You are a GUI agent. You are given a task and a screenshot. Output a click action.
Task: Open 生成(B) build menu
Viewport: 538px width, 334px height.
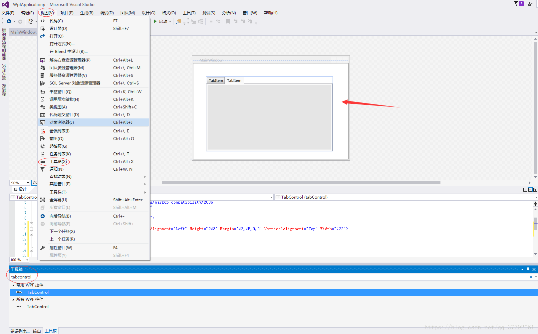pyautogui.click(x=87, y=13)
